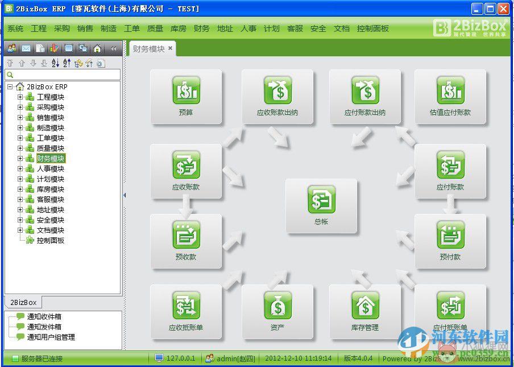This screenshot has height=367, width=514.
Task: Click the cascaded windows icon
Action: click(x=82, y=48)
